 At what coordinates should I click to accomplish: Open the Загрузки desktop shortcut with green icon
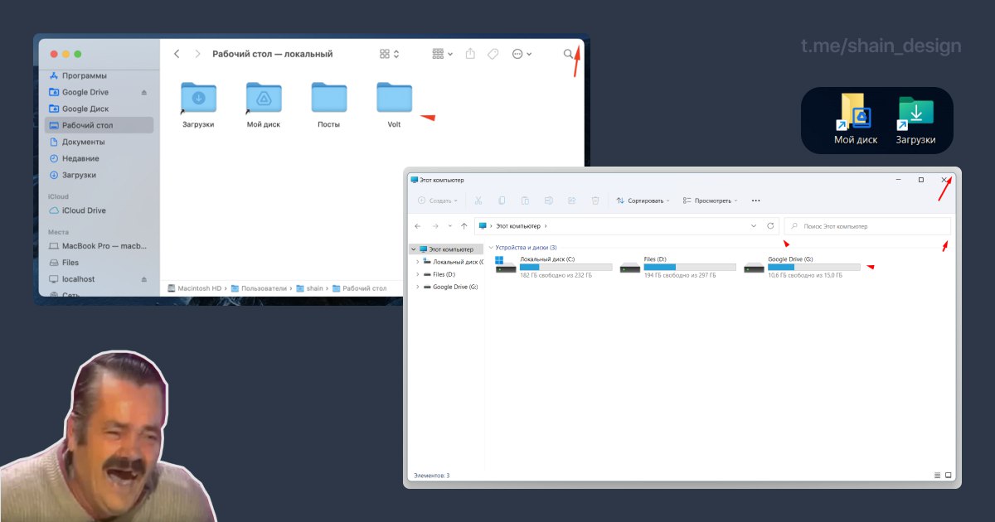[x=915, y=119]
